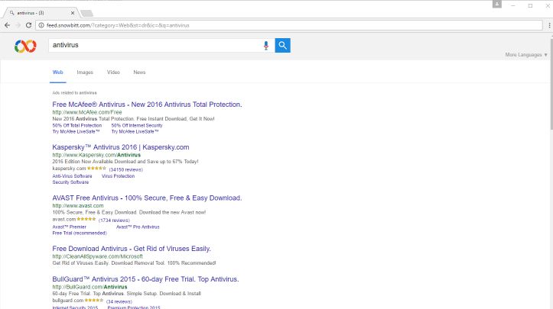Click the blue magnifier search button
Image resolution: width=553 pixels, height=309 pixels.
pyautogui.click(x=282, y=45)
